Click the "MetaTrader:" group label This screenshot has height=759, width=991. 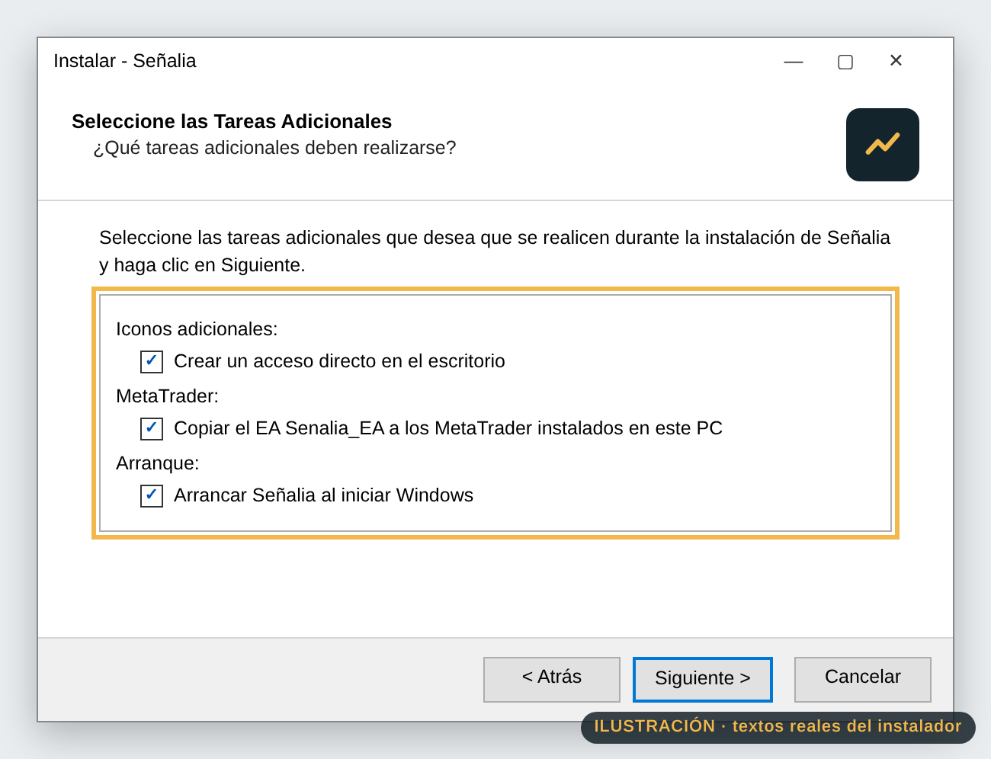[167, 396]
